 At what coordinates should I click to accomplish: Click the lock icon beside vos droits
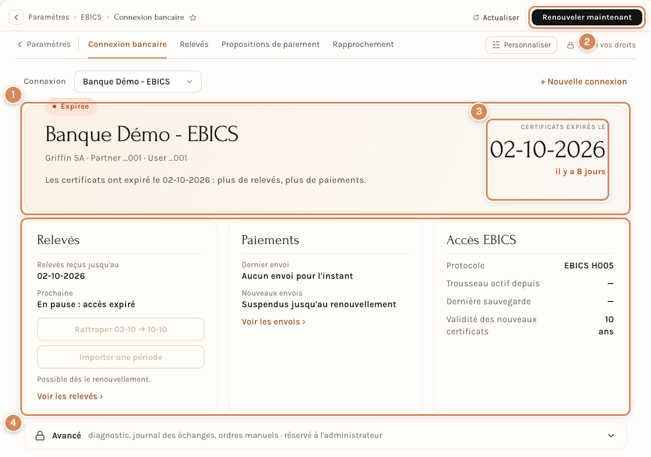[570, 45]
